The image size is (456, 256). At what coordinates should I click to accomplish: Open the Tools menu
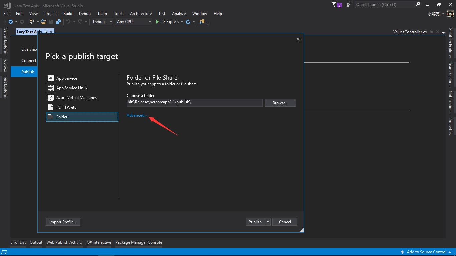(119, 14)
